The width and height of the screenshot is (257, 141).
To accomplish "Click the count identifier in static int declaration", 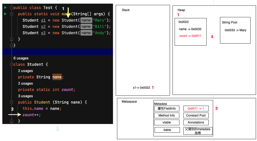I will coord(67,90).
